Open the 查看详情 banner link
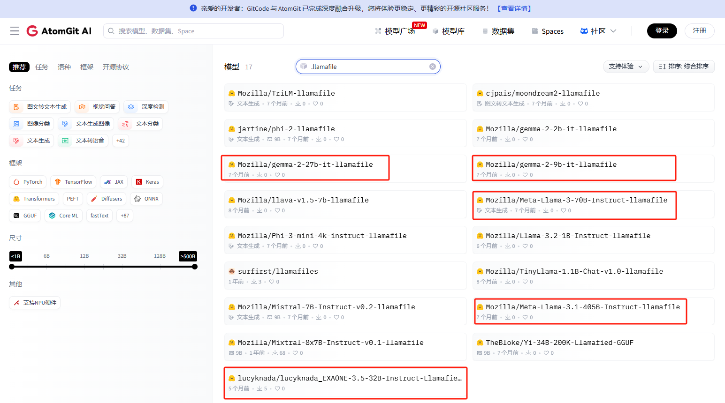Image resolution: width=725 pixels, height=403 pixels. tap(514, 8)
